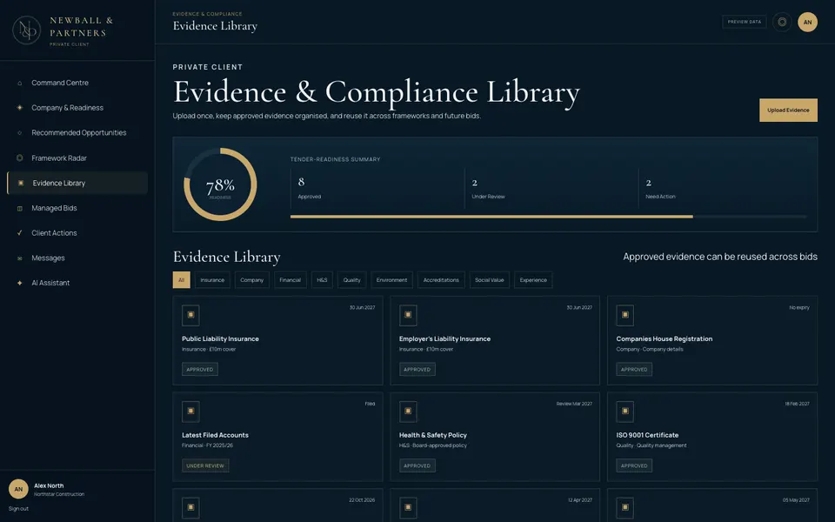Open Recommended Opportunities in sidebar
This screenshot has height=522, width=835.
click(x=77, y=132)
